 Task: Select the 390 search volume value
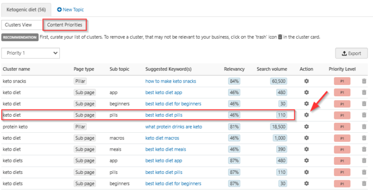click(281, 149)
